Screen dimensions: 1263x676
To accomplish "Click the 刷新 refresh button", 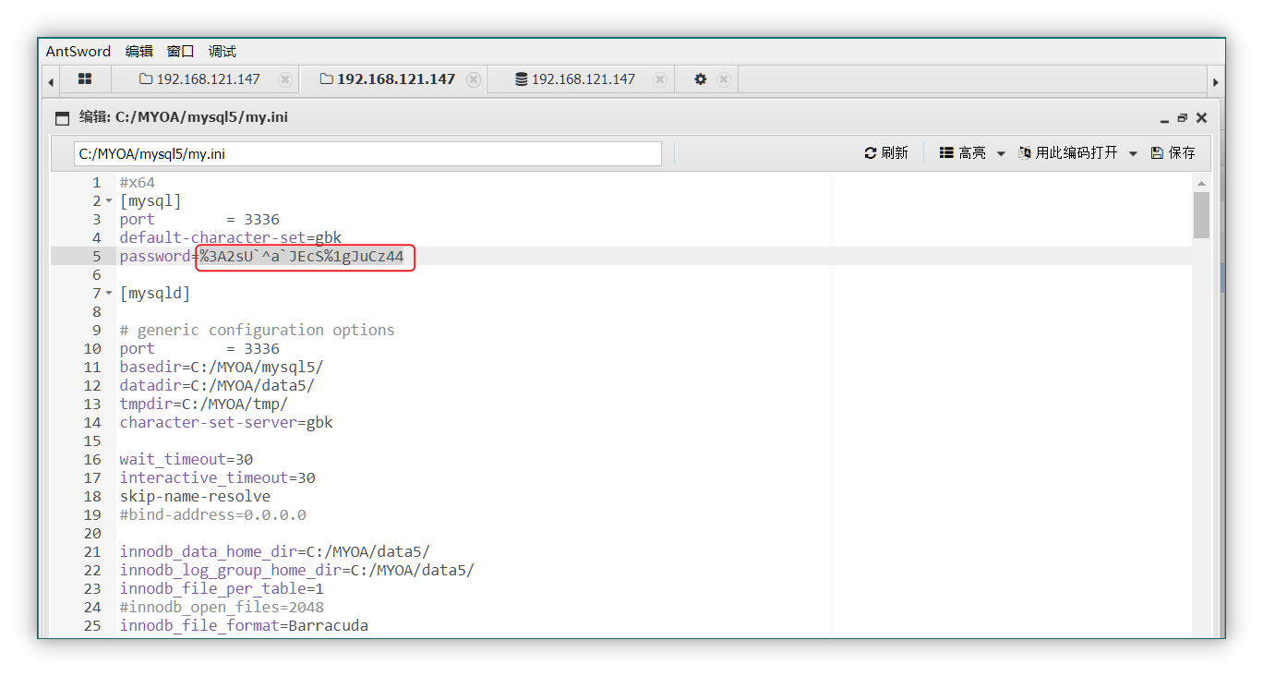I will [x=886, y=153].
